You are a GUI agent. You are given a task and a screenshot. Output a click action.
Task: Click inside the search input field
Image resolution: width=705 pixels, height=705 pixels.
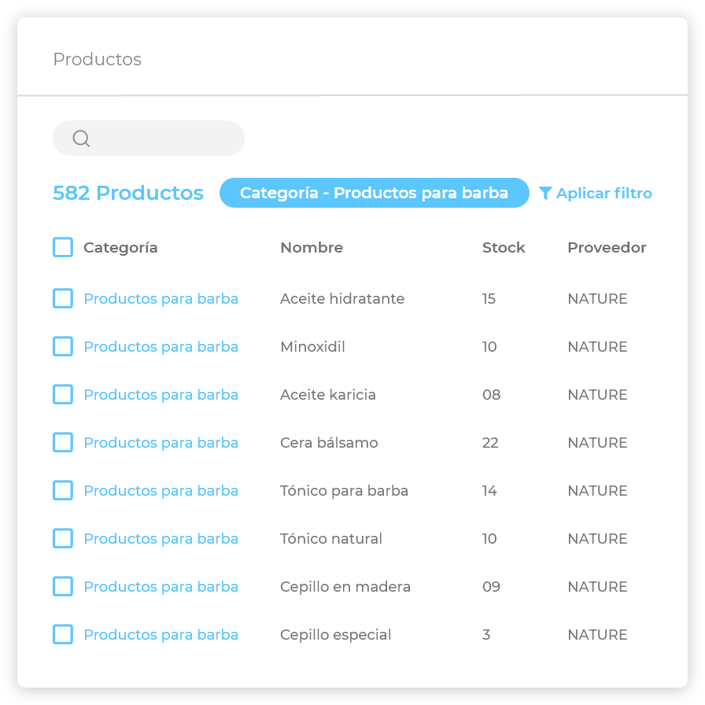[165, 138]
